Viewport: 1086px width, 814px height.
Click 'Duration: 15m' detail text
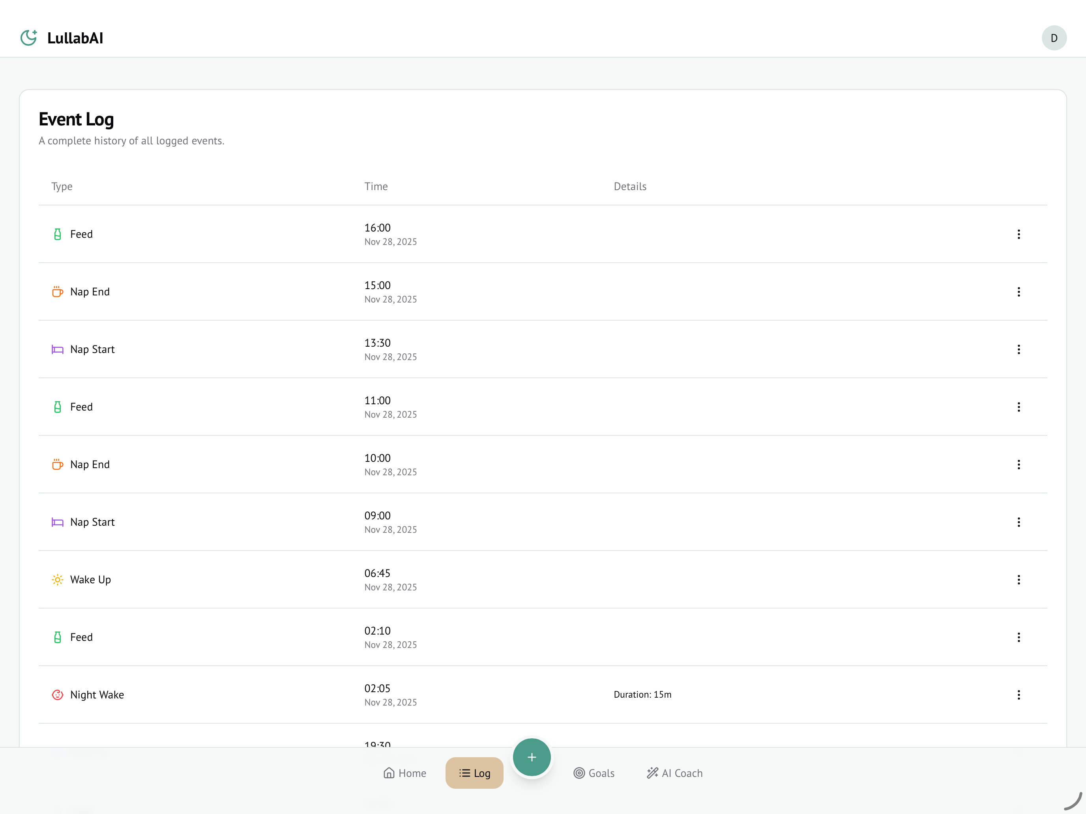[x=642, y=695]
